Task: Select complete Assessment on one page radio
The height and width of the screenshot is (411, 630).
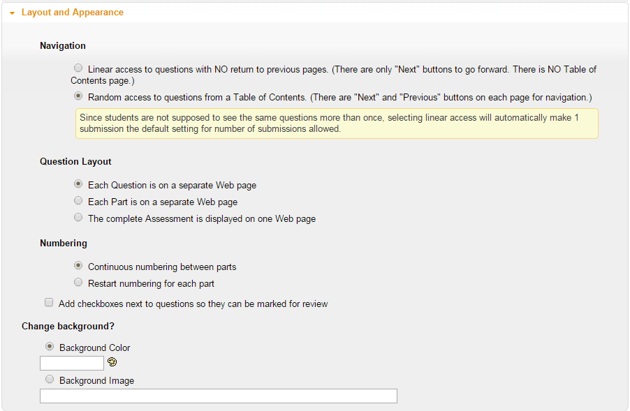Action: point(78,217)
